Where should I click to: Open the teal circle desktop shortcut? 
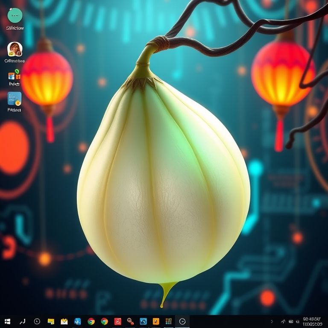pos(15,15)
